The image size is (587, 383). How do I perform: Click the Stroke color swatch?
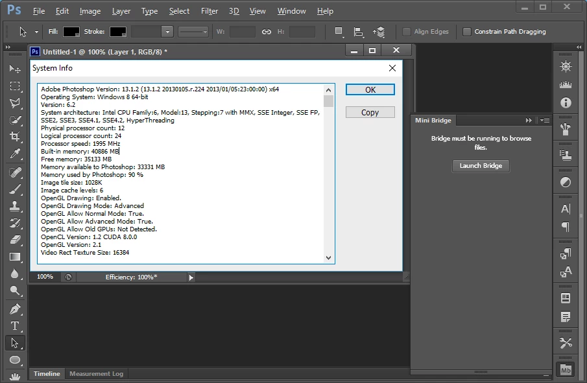tap(117, 32)
